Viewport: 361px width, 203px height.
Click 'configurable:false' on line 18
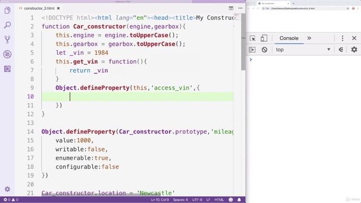(x=87, y=167)
